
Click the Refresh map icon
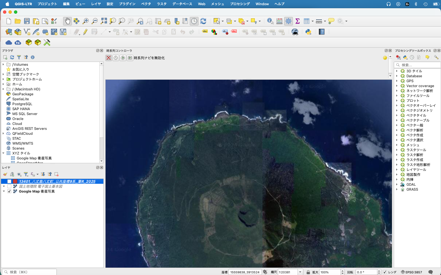pyautogui.click(x=203, y=21)
